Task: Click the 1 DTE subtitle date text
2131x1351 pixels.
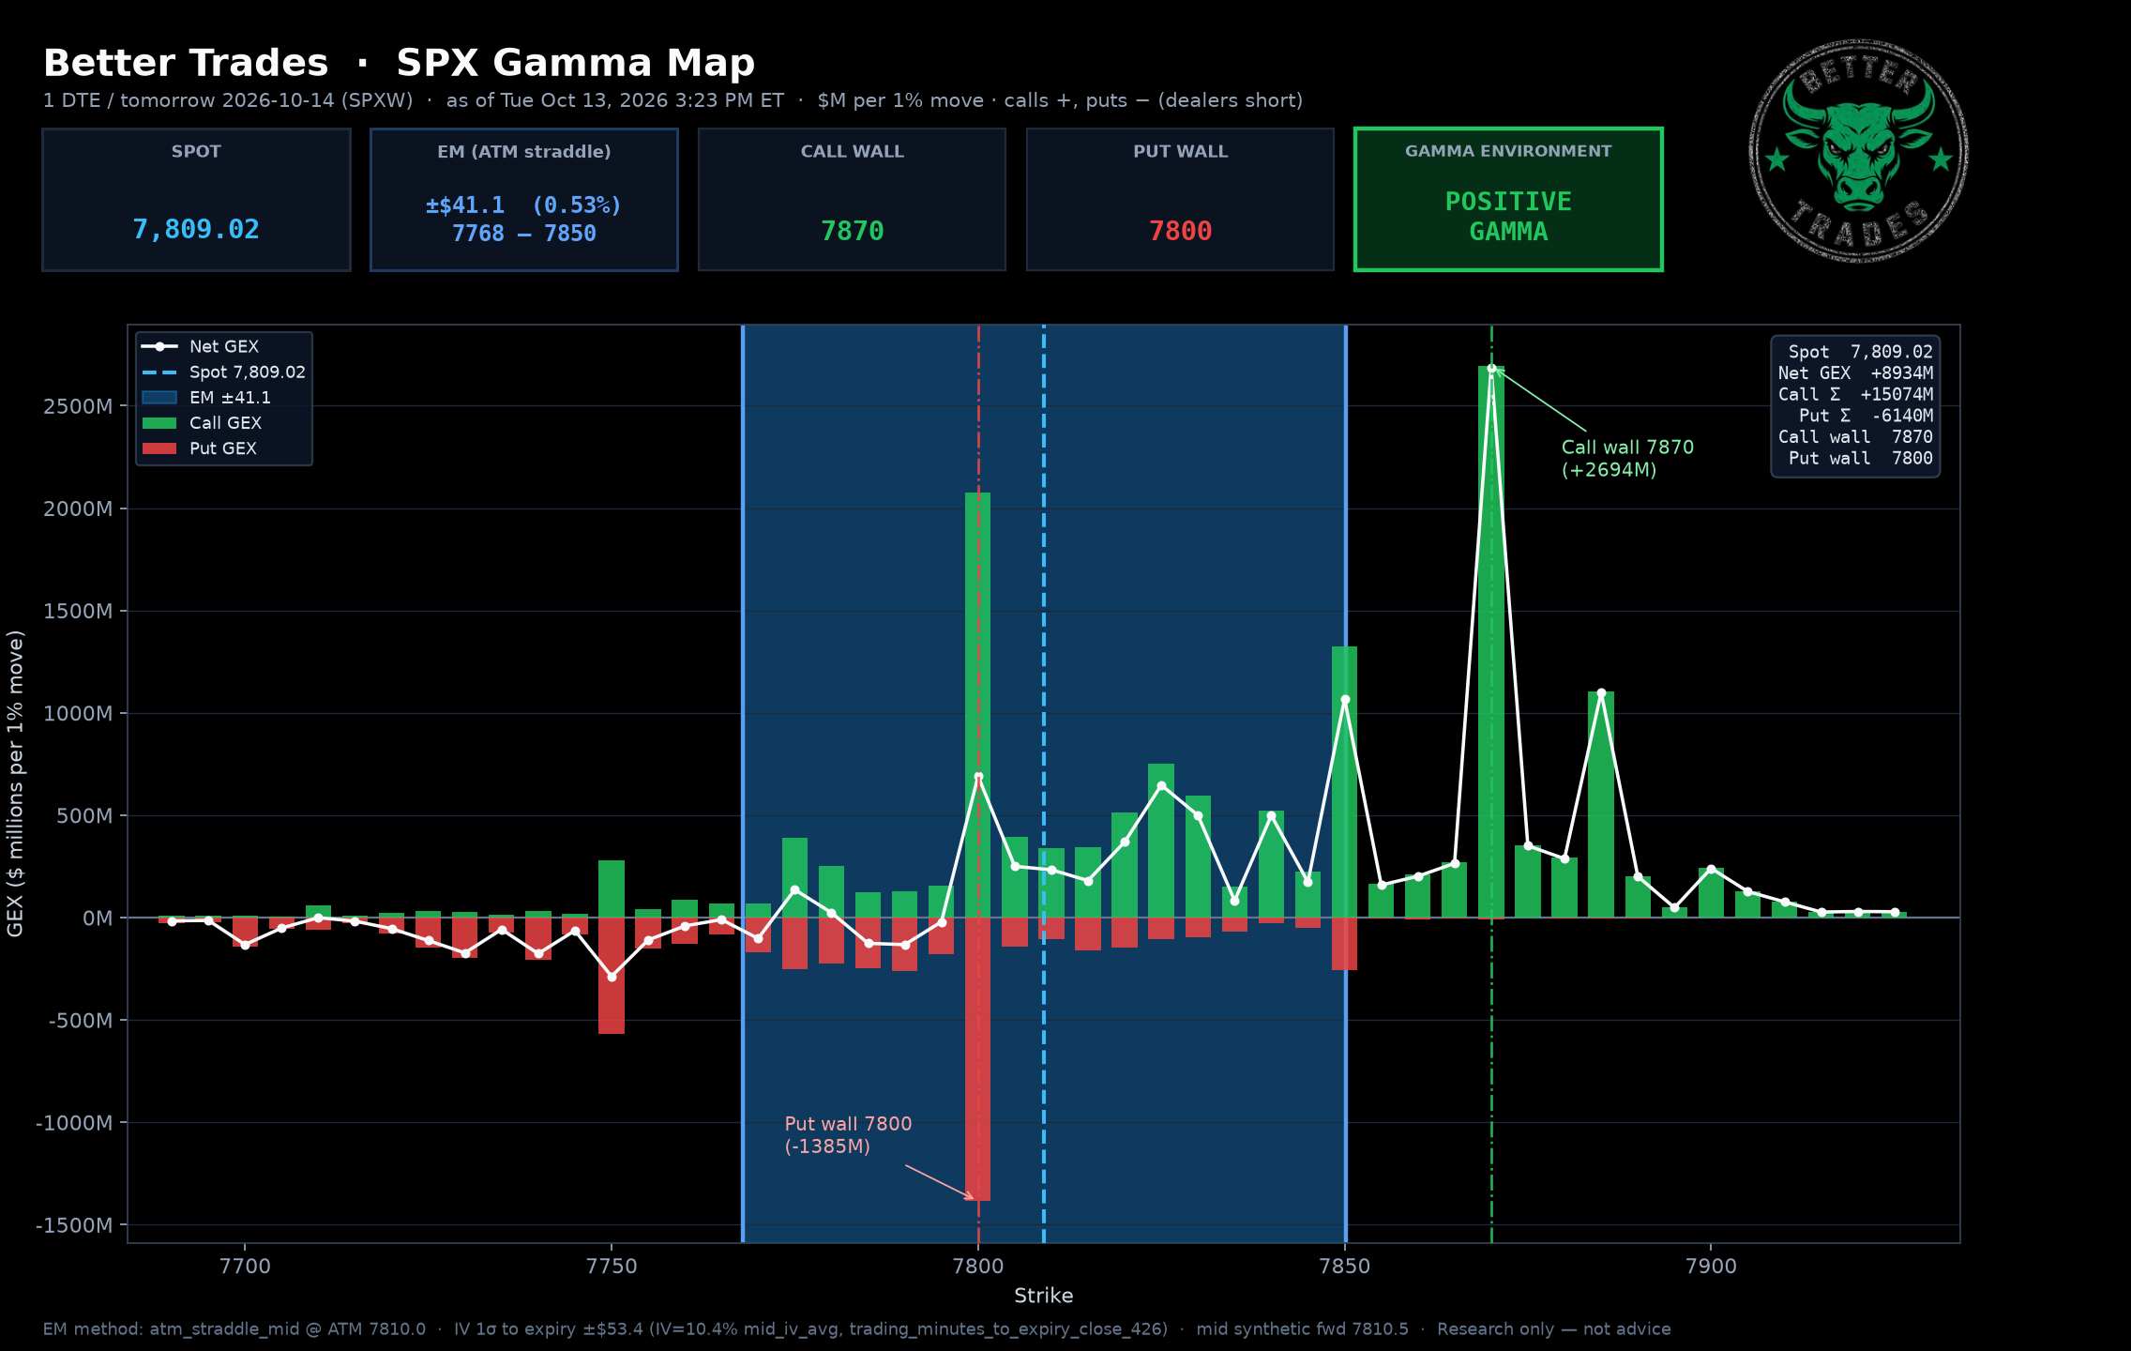Action: [228, 100]
